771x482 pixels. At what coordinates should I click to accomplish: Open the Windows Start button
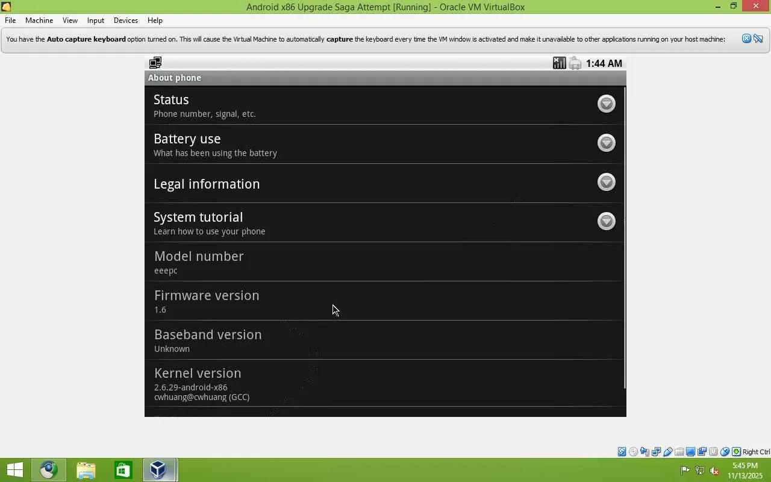[x=14, y=470]
